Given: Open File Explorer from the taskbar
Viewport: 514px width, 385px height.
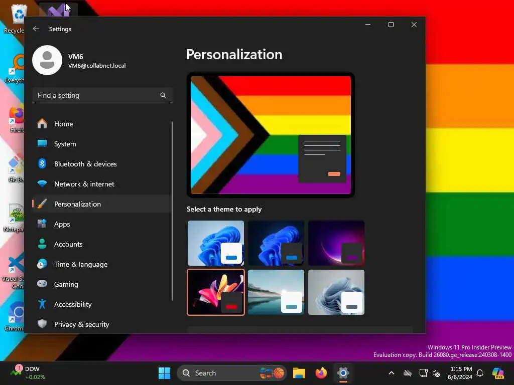Looking at the screenshot, I should [x=299, y=373].
